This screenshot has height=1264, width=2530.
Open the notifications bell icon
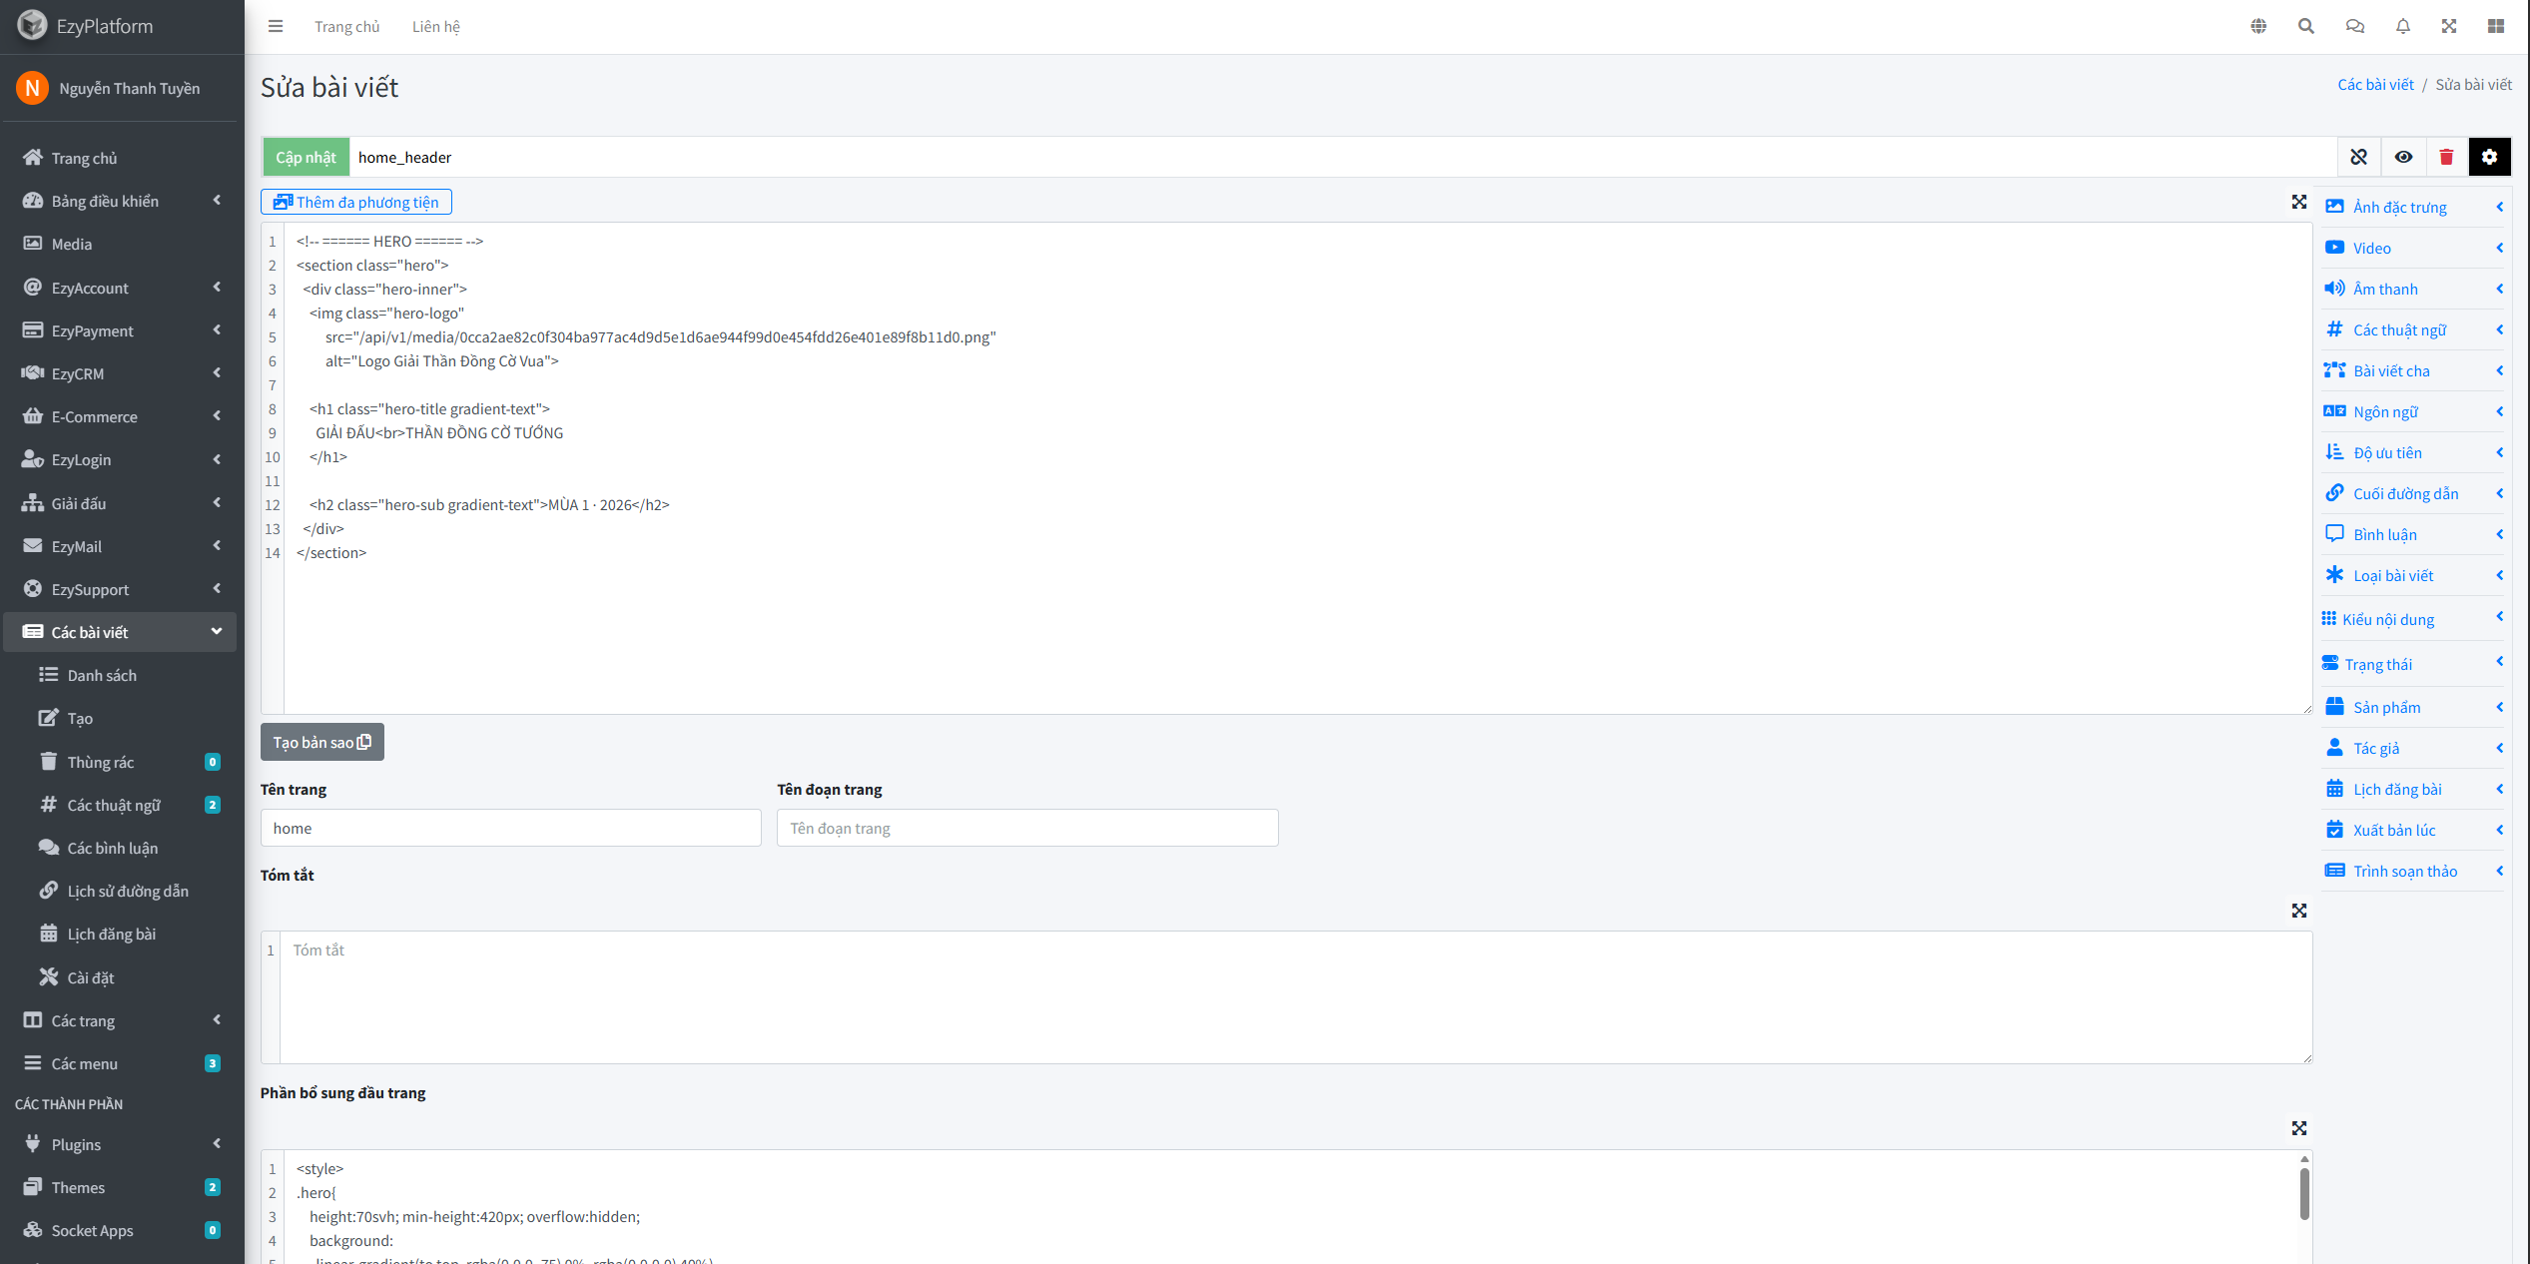click(x=2402, y=26)
